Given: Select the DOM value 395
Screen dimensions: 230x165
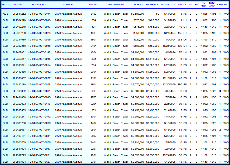Looking at the screenshot, I should coord(180,85).
